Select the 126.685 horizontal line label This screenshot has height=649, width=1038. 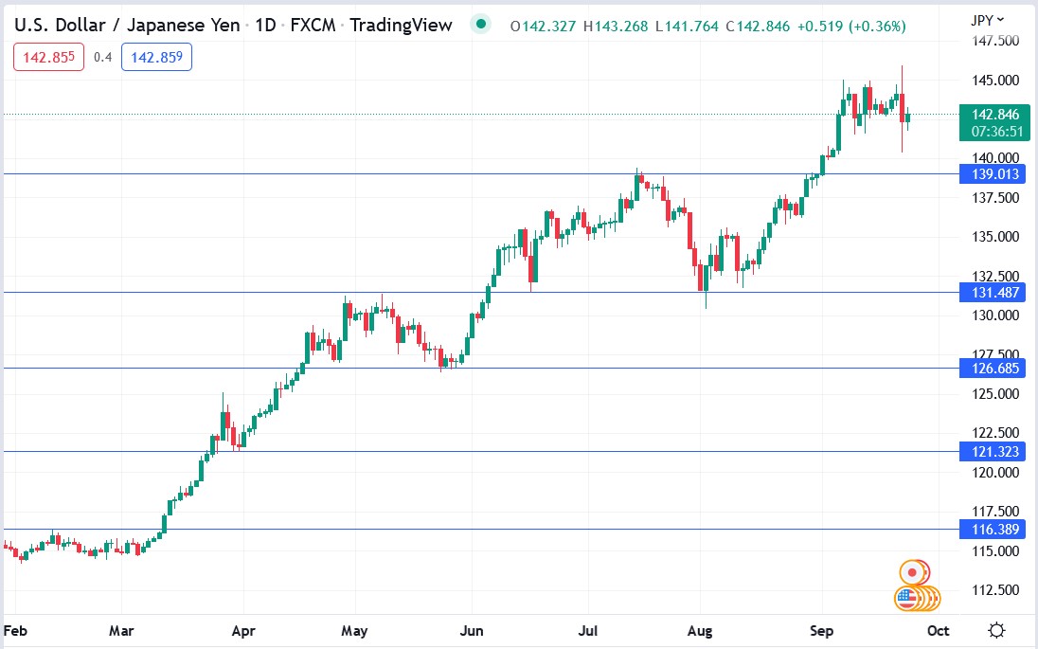(994, 369)
